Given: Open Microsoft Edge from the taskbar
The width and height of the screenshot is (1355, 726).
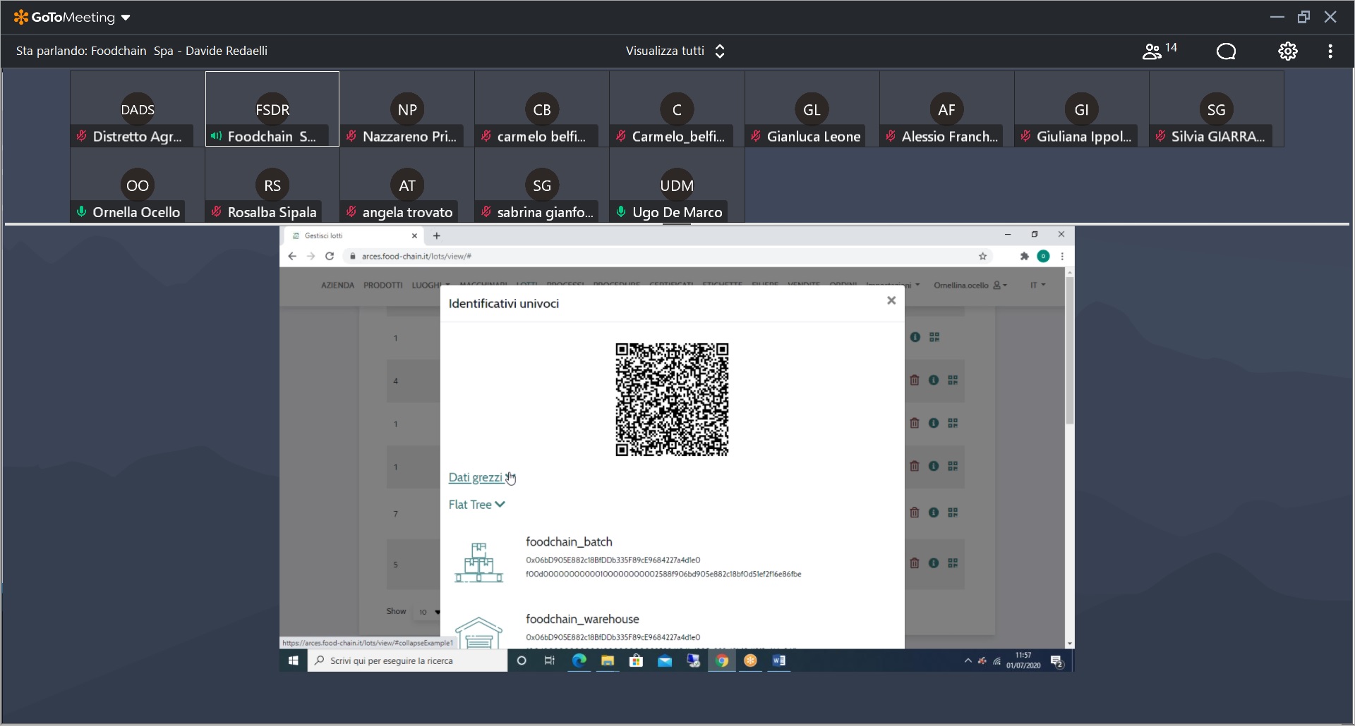Looking at the screenshot, I should [x=579, y=660].
